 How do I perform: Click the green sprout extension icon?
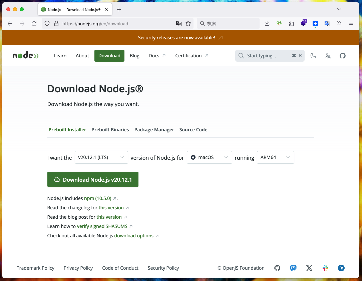tap(279, 23)
